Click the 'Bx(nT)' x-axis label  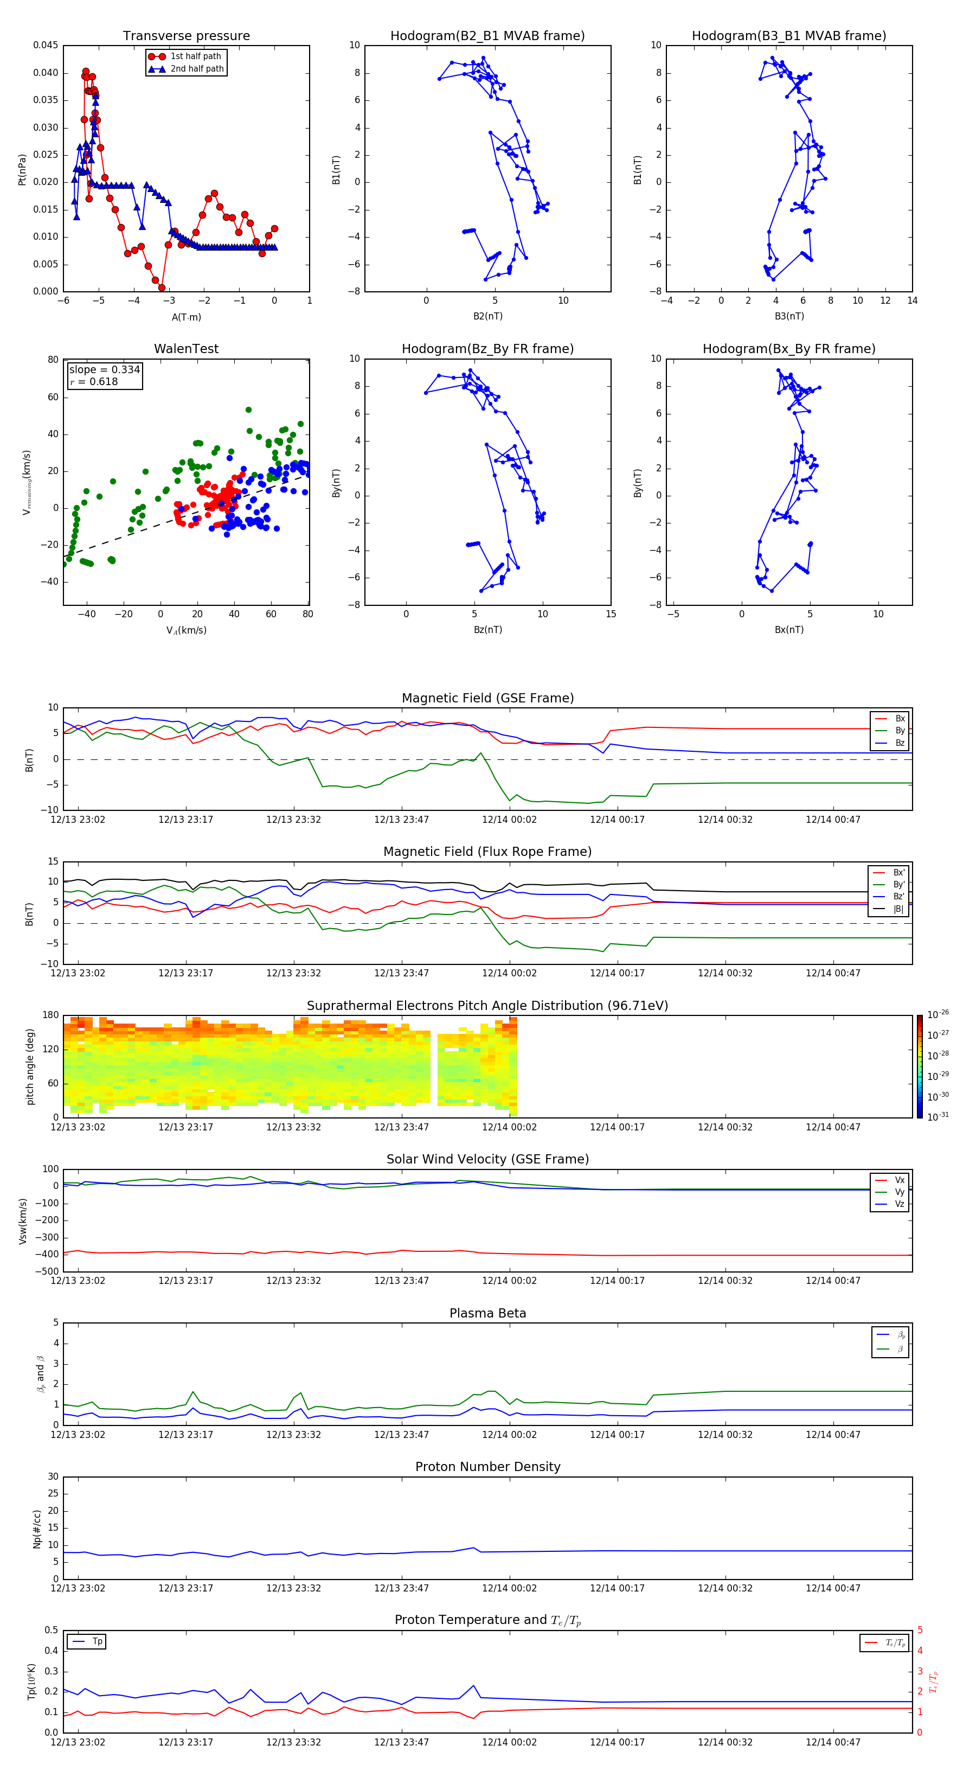pos(789,630)
